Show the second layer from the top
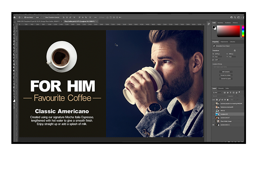Image resolution: width=257 pixels, height=171 pixels. (213, 107)
